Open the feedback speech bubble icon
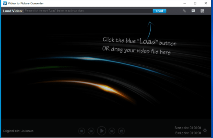The height and width of the screenshot is (138, 213). tap(193, 11)
